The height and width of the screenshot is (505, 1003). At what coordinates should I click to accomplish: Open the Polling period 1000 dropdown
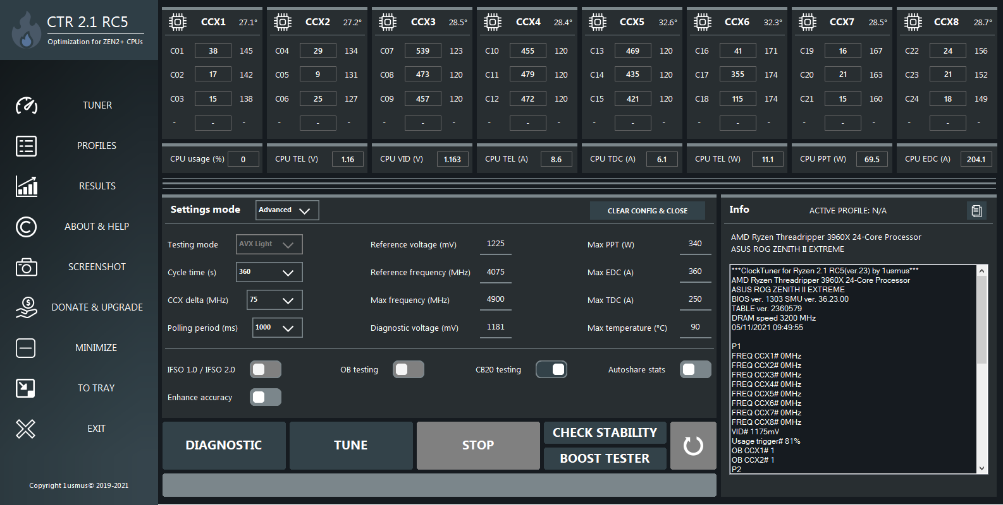click(278, 328)
